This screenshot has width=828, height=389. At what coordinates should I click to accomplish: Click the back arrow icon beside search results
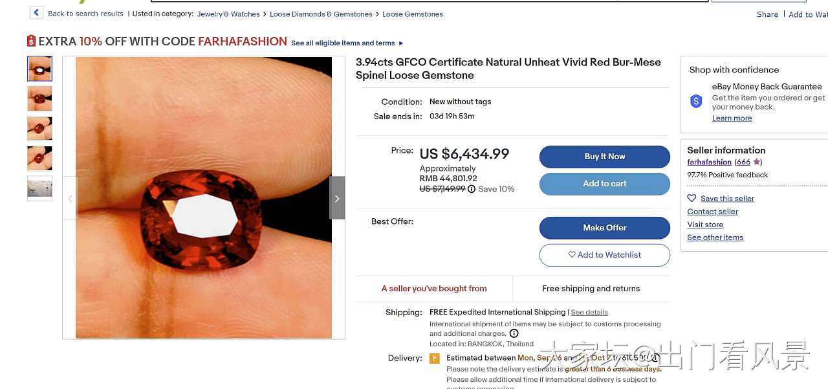coord(36,13)
